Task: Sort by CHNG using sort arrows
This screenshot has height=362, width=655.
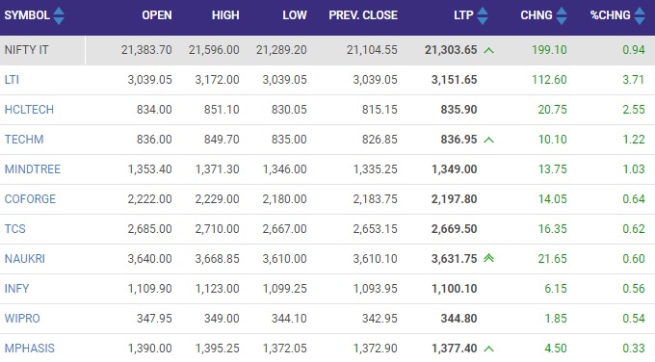Action: click(562, 15)
